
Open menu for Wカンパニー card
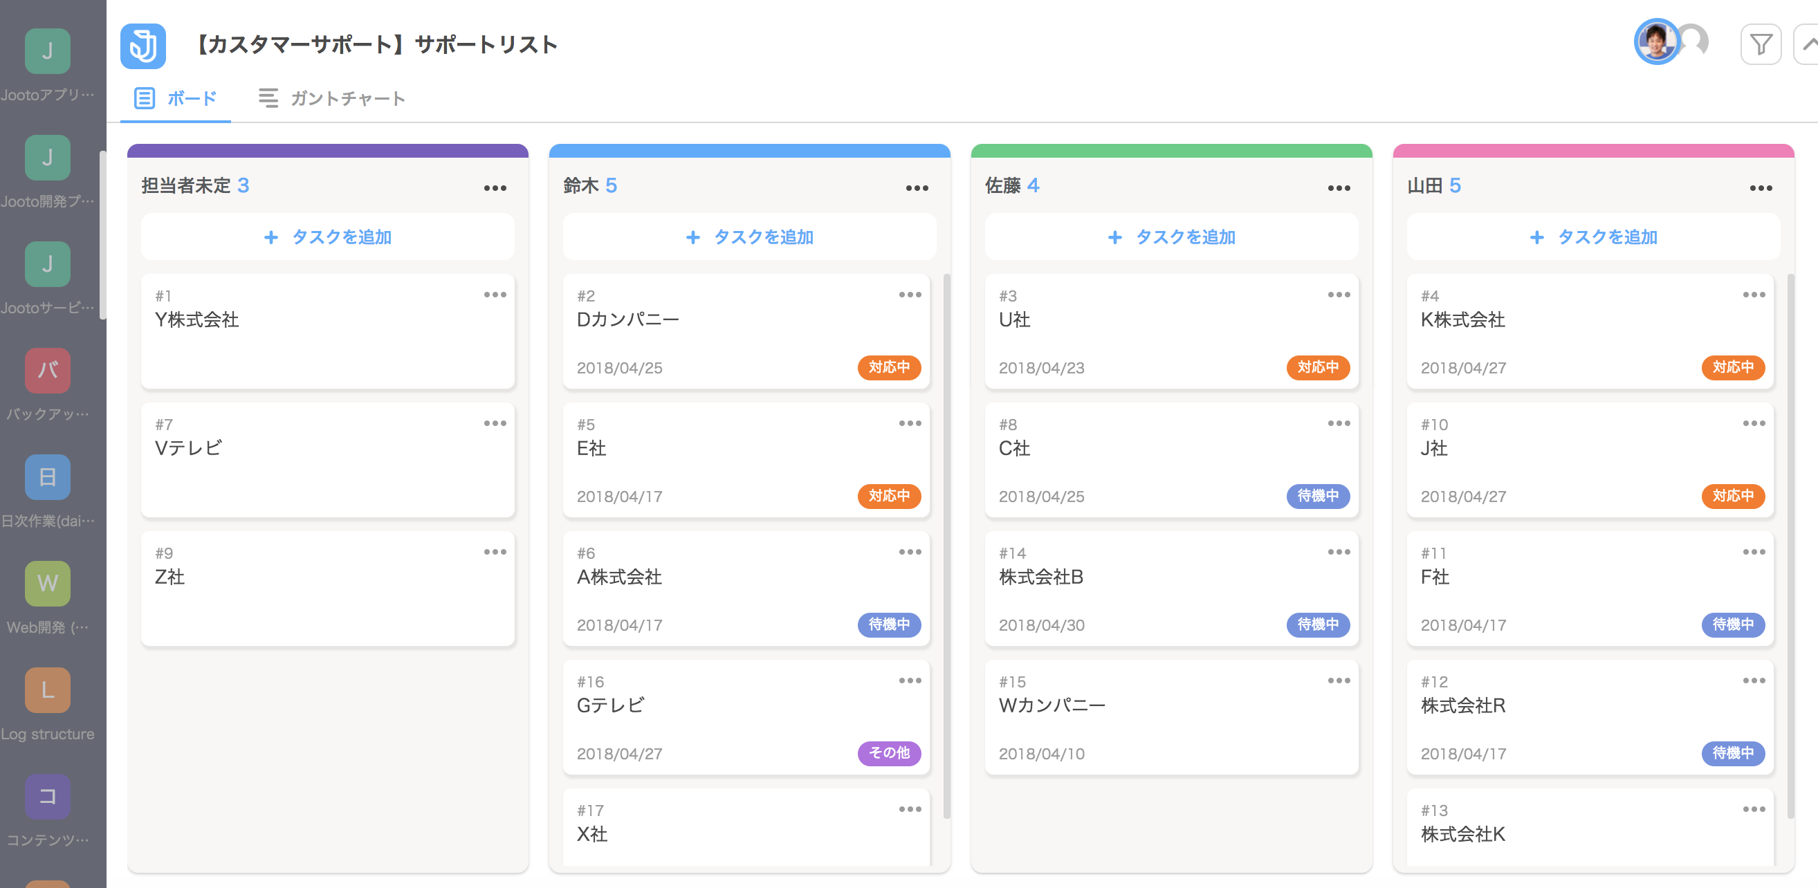[x=1339, y=681]
